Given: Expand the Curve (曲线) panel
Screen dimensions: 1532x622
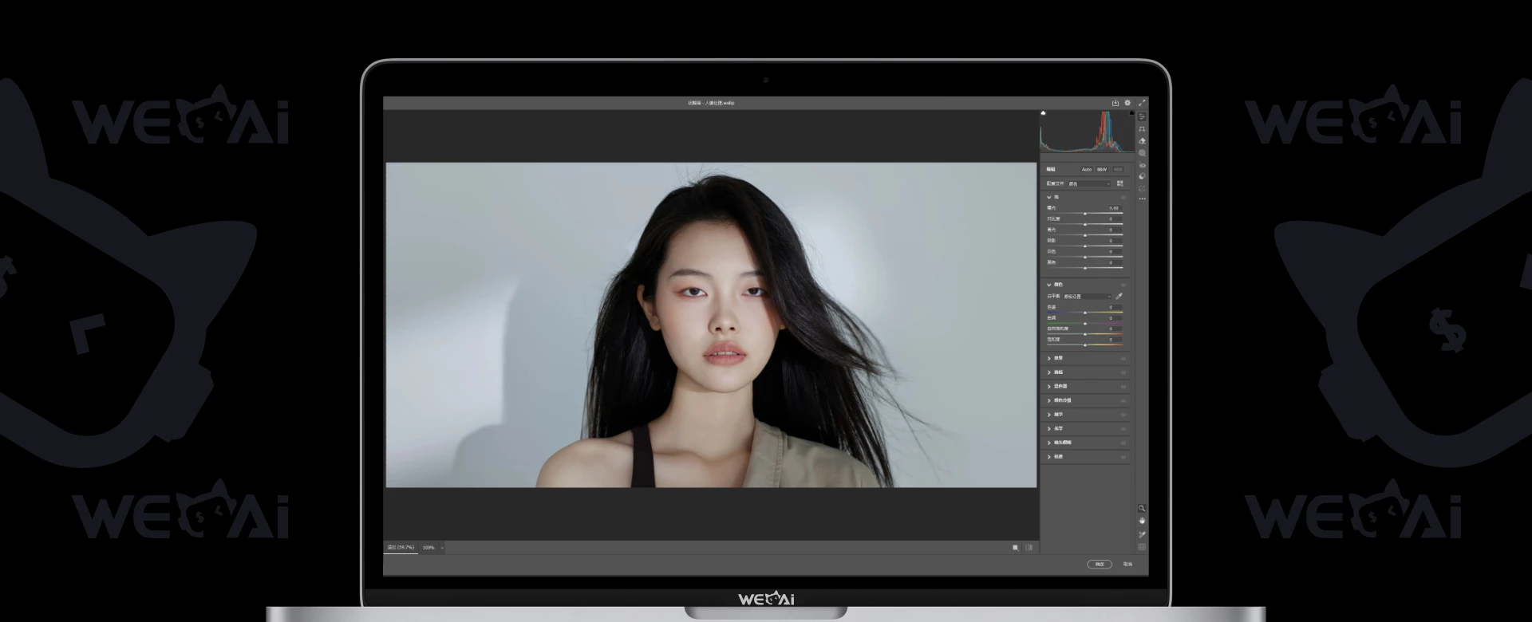Looking at the screenshot, I should 1049,372.
